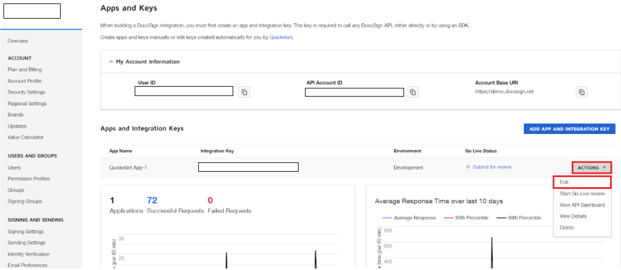621x270 pixels.
Task: Open Value Calculator
Action: point(25,137)
